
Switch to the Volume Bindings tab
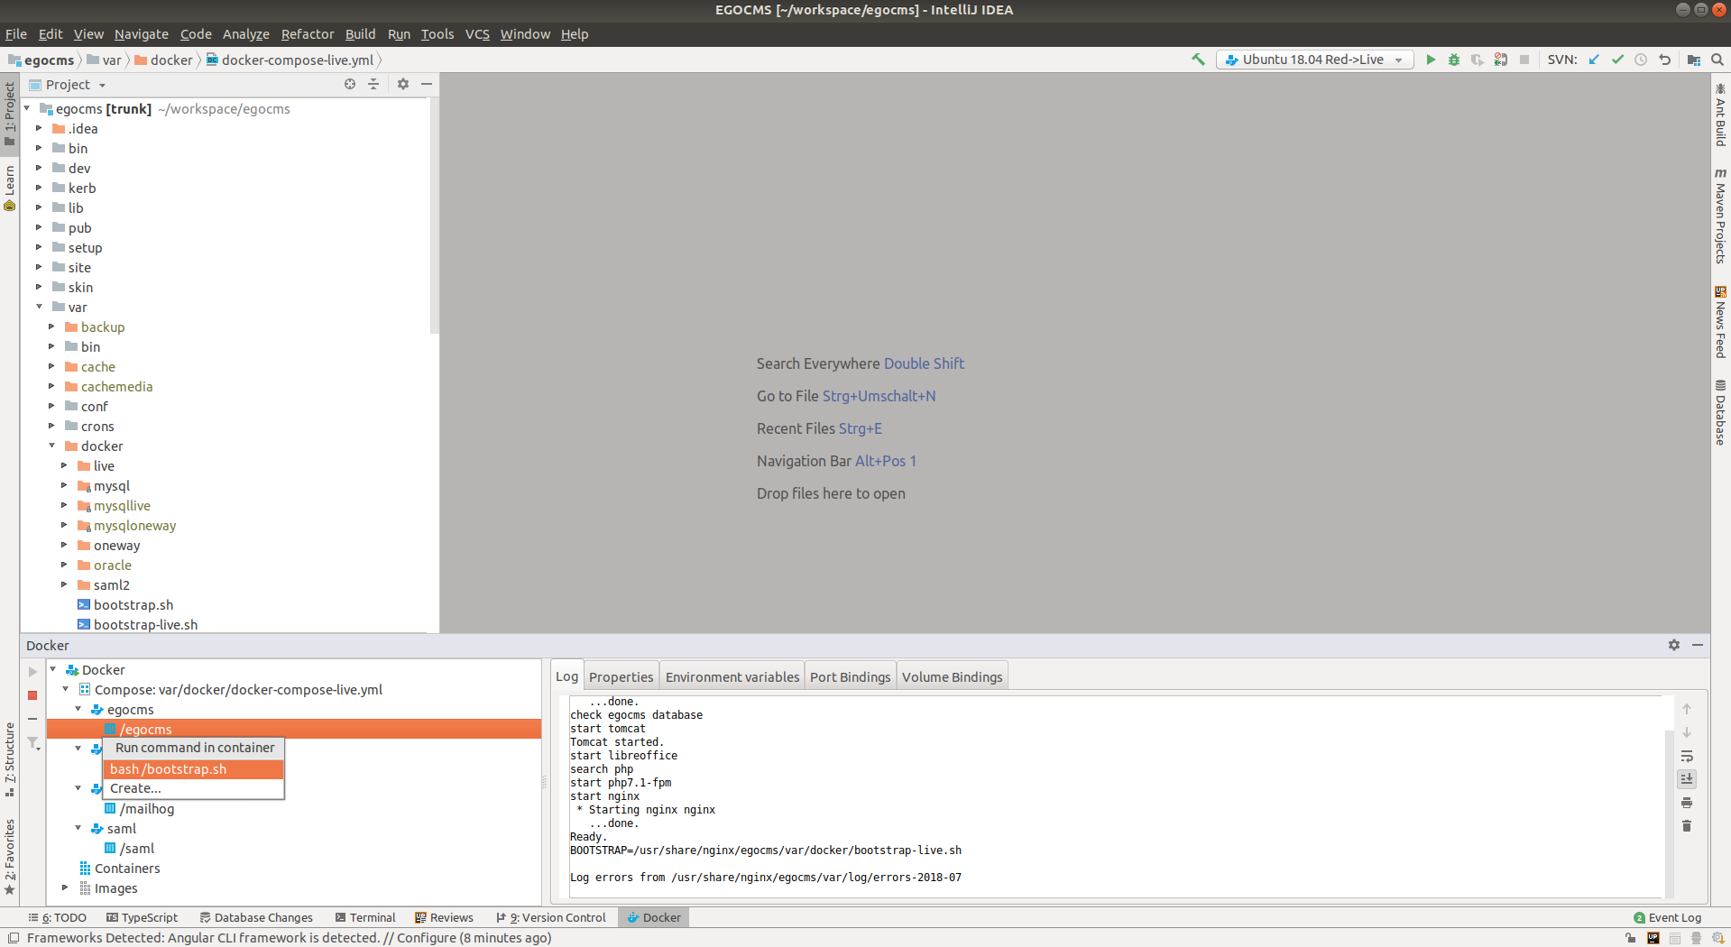coord(953,676)
